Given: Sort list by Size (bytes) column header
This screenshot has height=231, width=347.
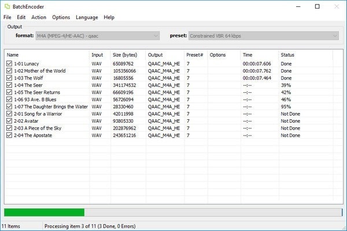Looking at the screenshot, I should (127, 55).
